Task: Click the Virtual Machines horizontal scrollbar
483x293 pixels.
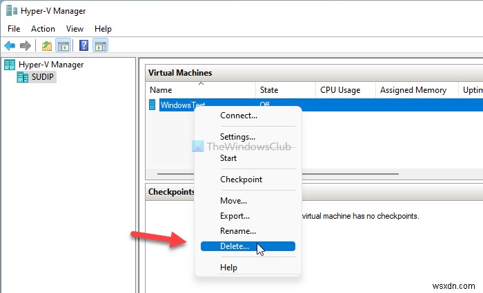Action: pos(278,174)
